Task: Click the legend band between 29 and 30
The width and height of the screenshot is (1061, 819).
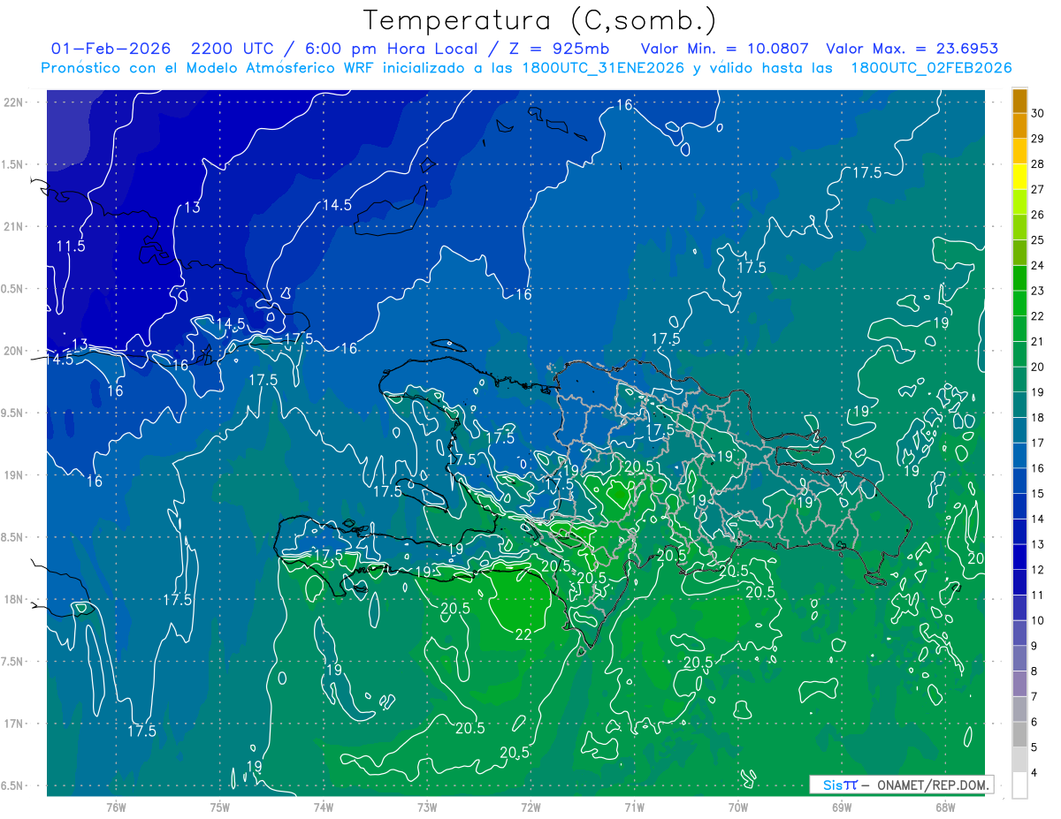Action: 1019,126
